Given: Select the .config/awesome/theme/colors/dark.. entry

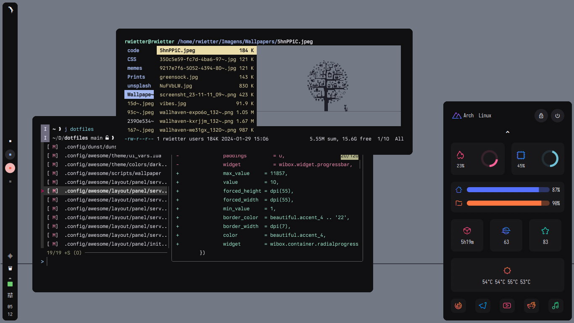Looking at the screenshot, I should point(105,164).
